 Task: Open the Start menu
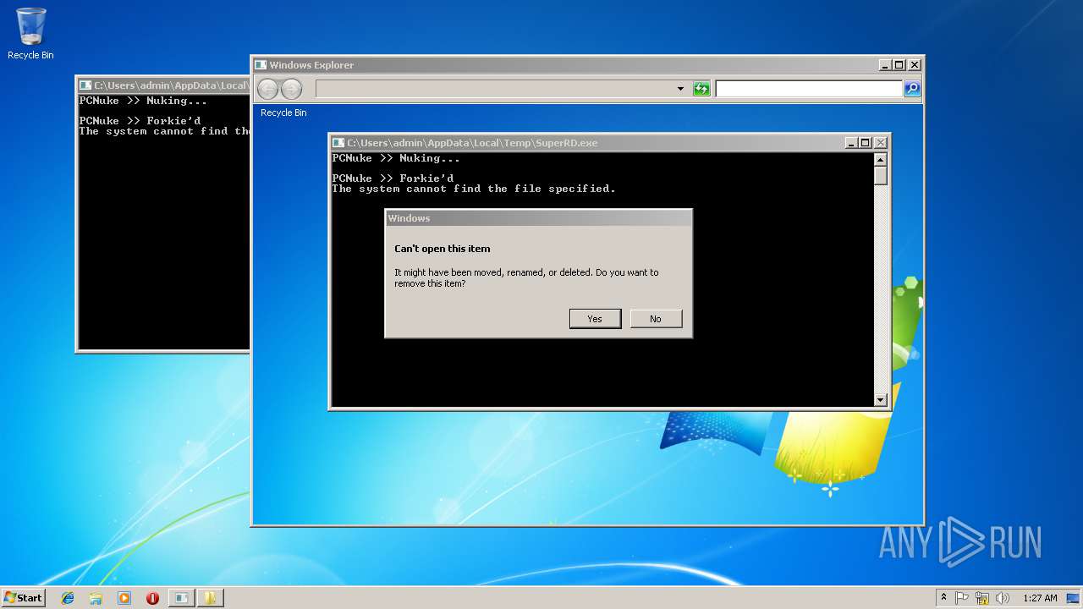click(x=23, y=598)
